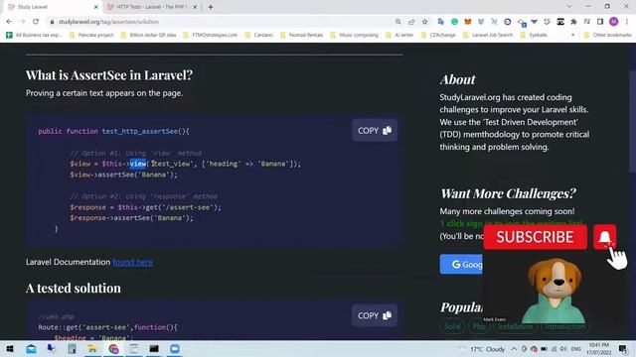Open the Pancake project bookmark folder
Viewport: 636px width, 357px height.
point(91,36)
